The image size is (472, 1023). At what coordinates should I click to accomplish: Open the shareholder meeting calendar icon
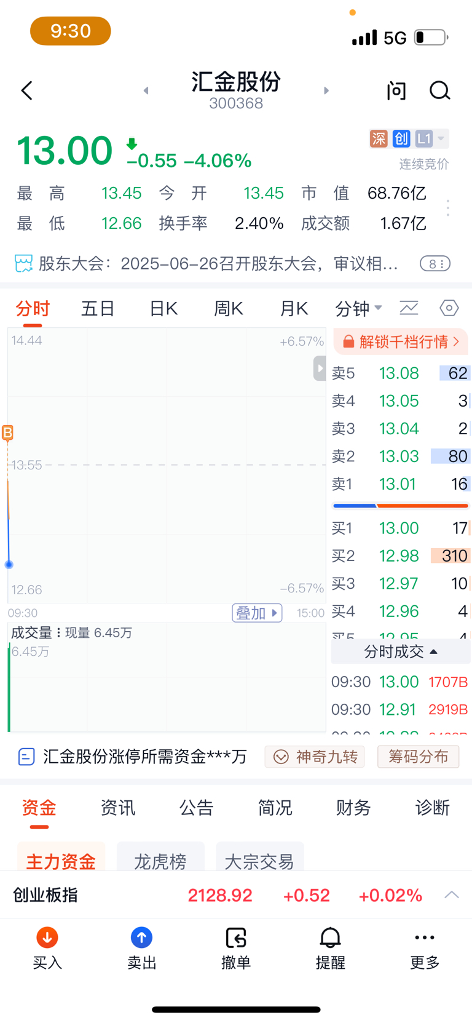coord(23,264)
